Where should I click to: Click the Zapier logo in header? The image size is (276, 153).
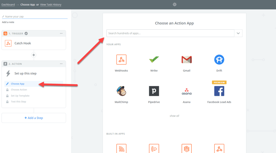pos(175,4)
